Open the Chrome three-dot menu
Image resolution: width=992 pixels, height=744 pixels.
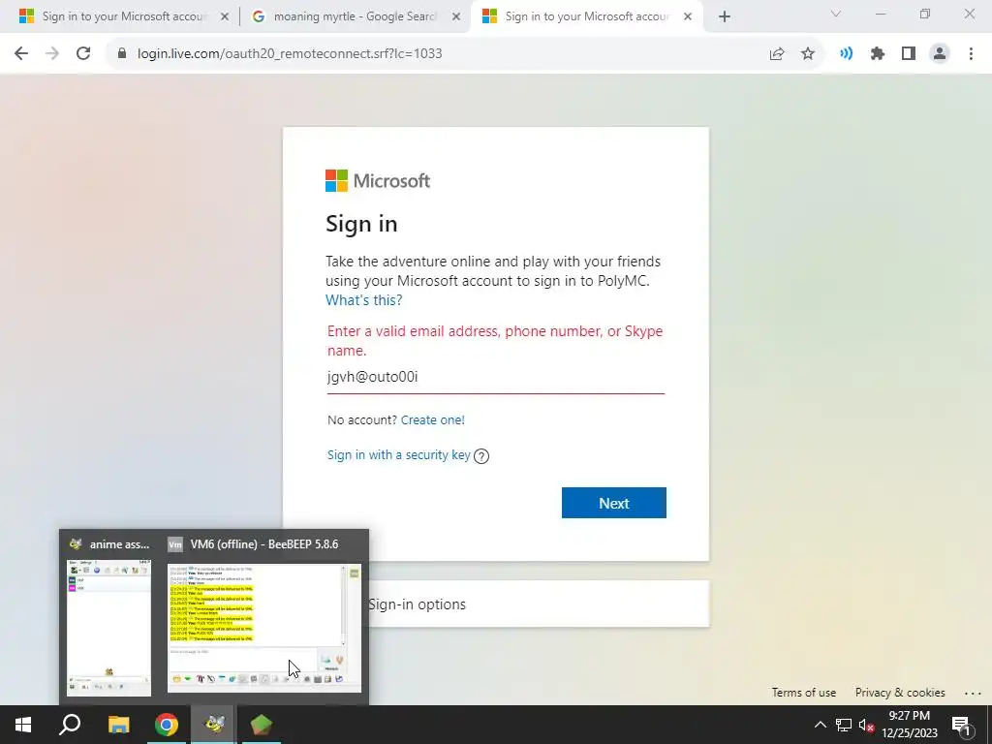971,54
